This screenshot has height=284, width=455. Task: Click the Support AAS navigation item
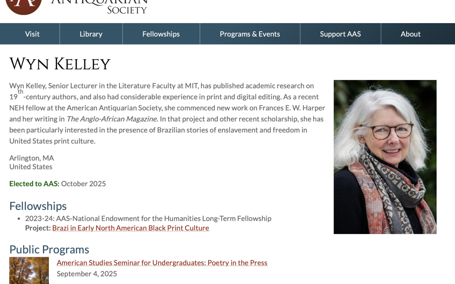click(340, 34)
